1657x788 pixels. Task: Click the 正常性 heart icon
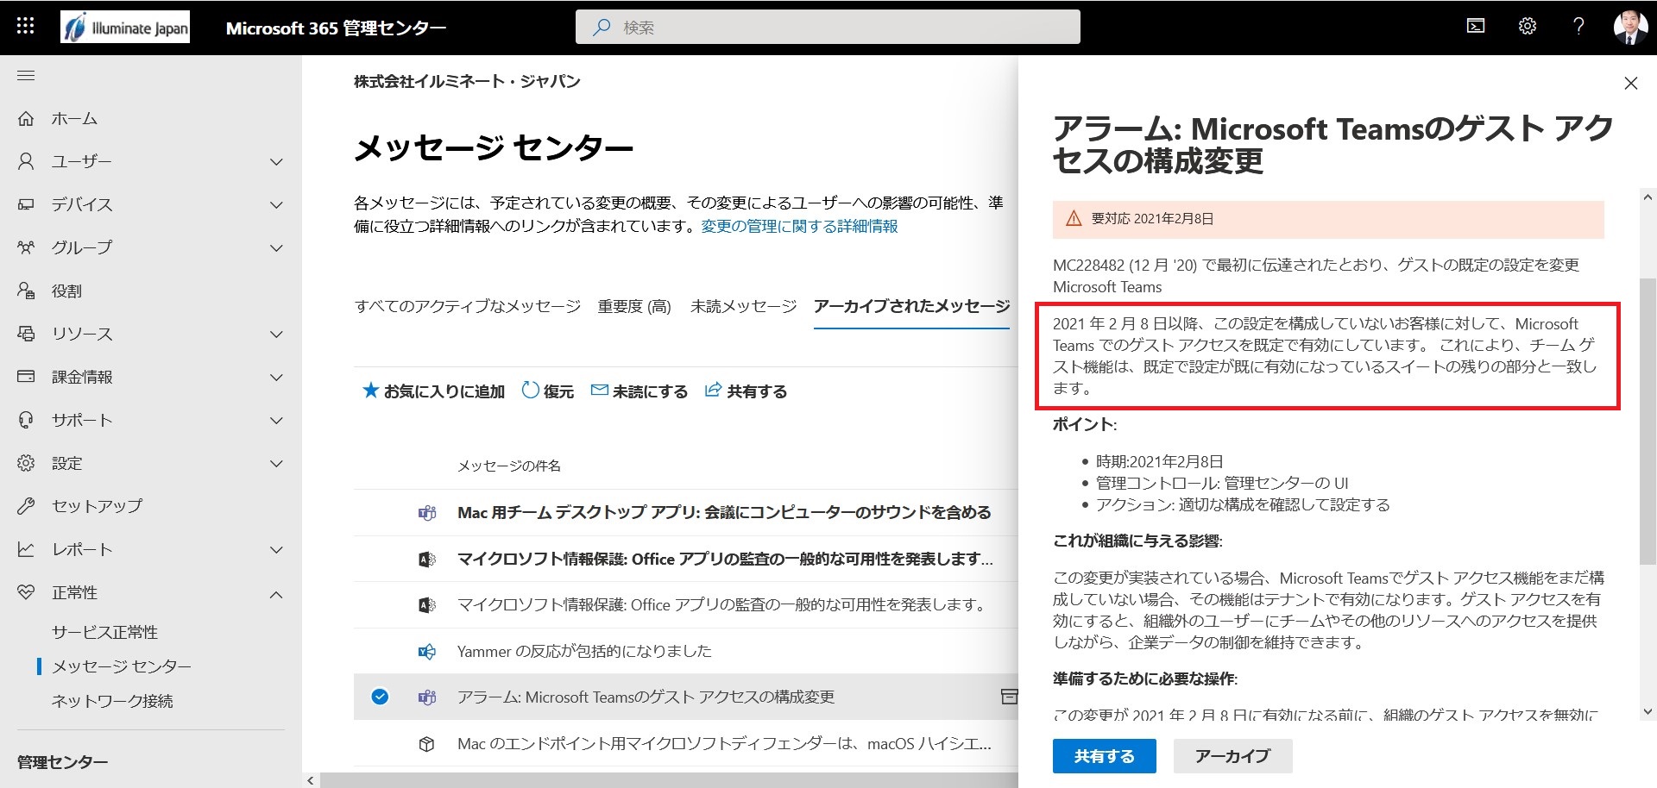[x=26, y=592]
